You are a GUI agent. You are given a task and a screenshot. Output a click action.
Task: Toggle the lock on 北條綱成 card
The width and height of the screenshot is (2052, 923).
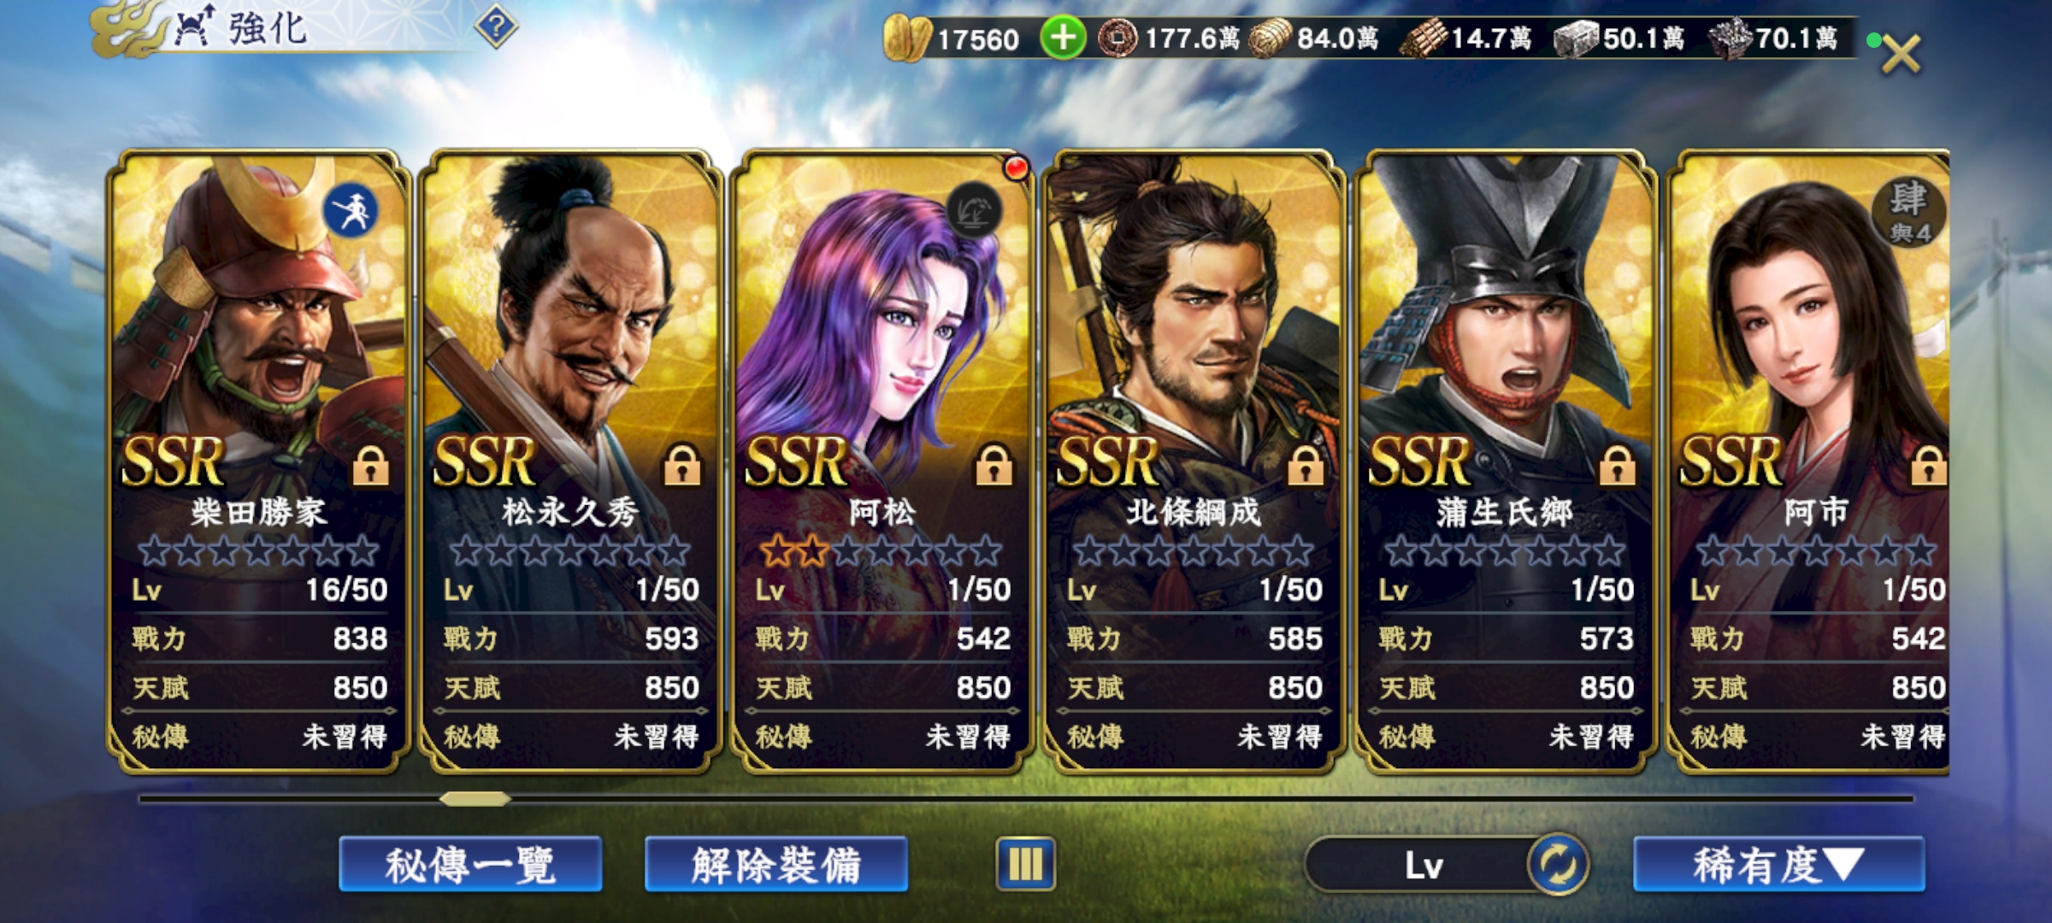click(1306, 466)
